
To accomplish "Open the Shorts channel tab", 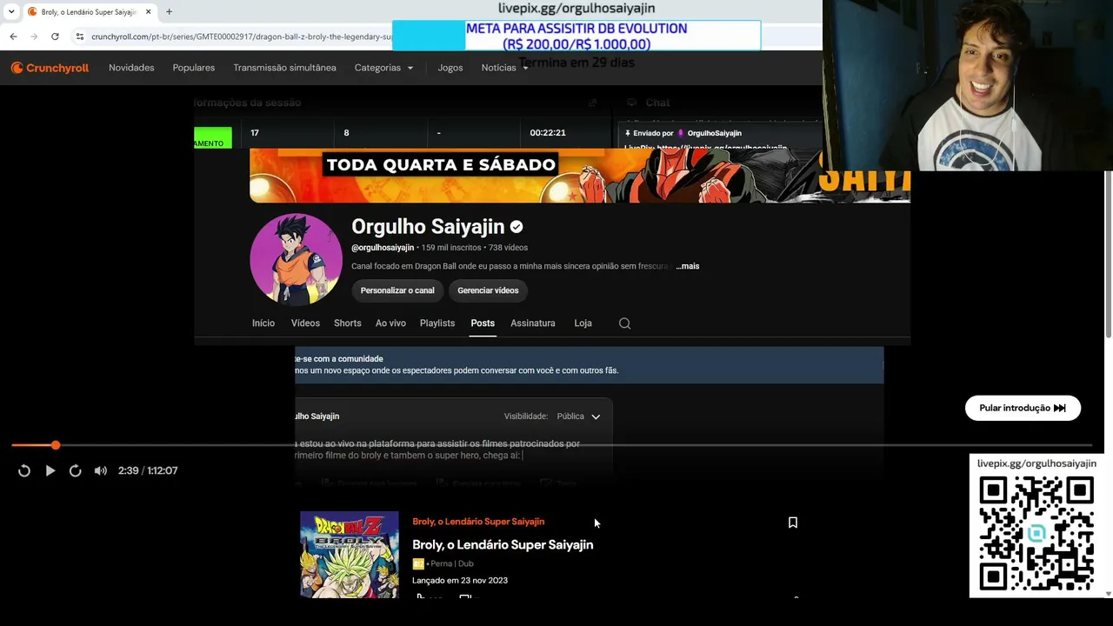I will [348, 323].
